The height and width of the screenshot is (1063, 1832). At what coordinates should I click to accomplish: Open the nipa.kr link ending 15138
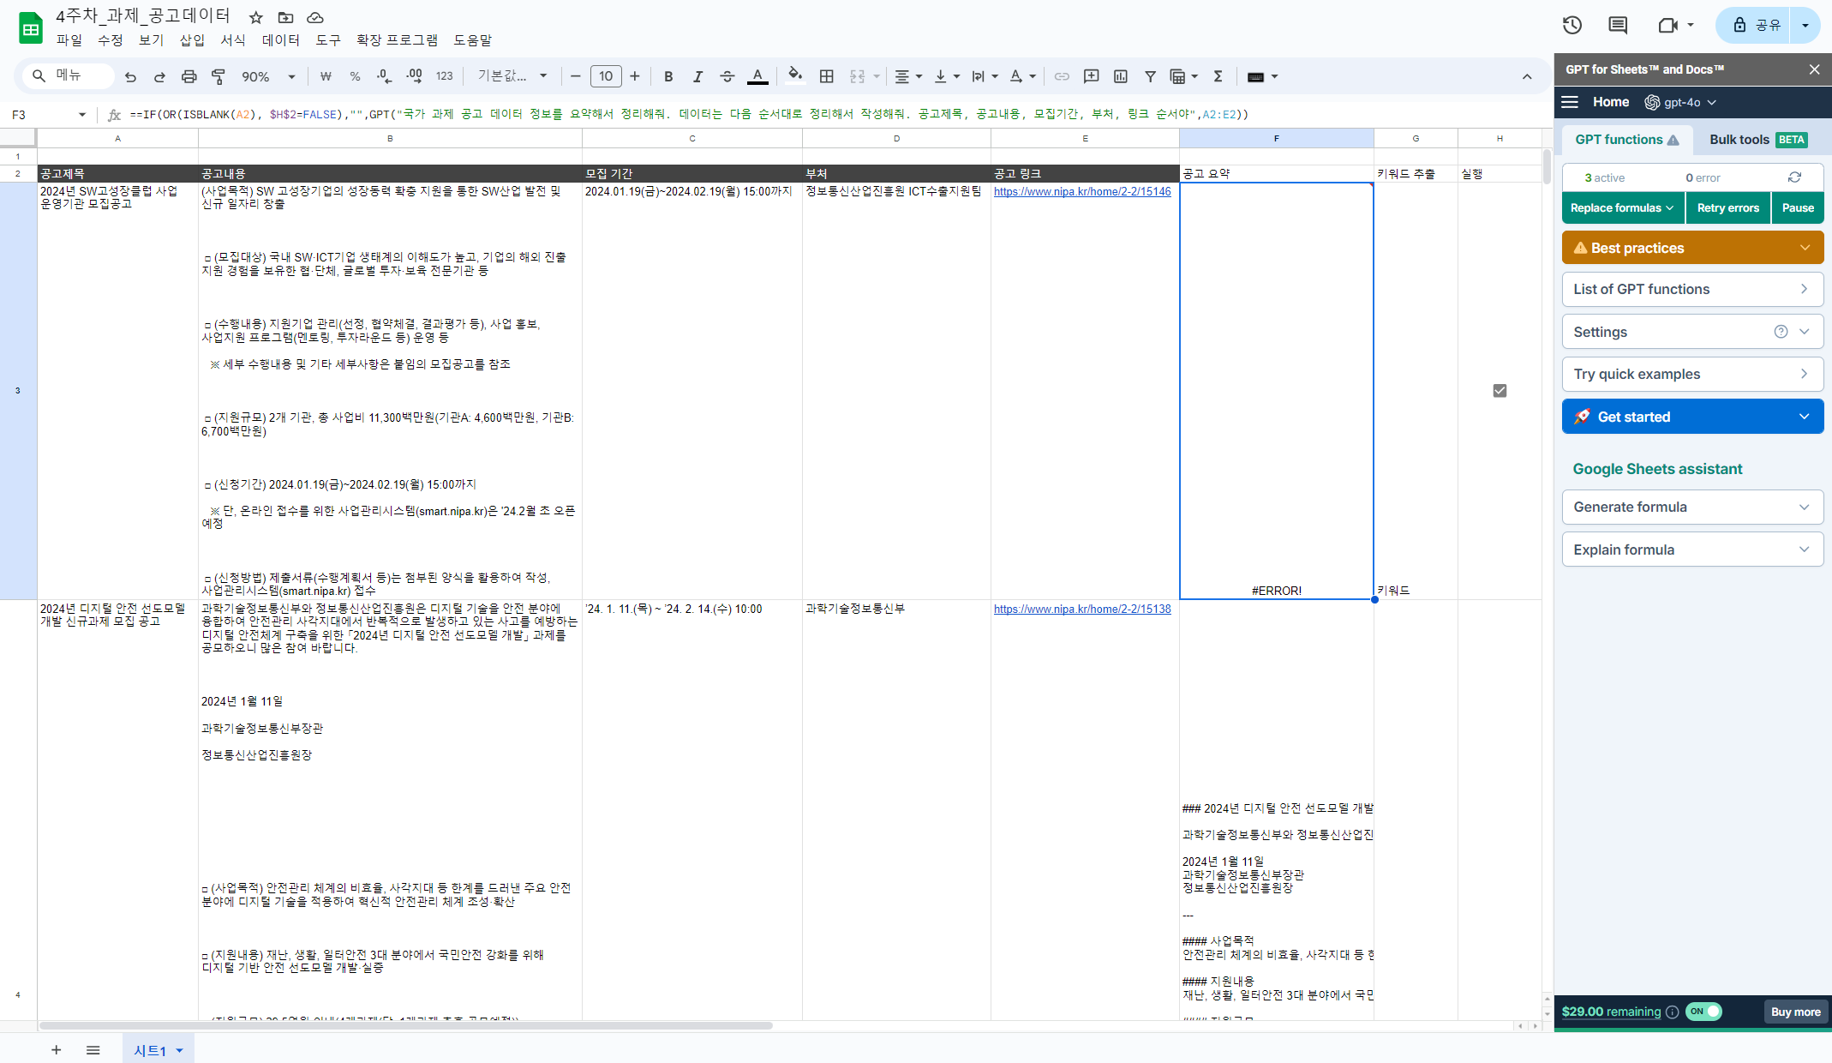coord(1081,610)
